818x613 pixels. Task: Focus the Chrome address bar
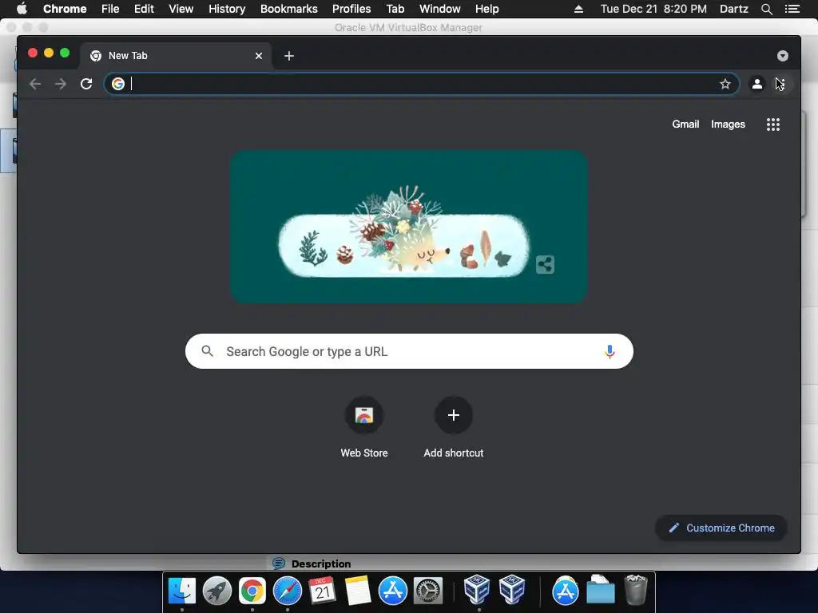coord(422,84)
